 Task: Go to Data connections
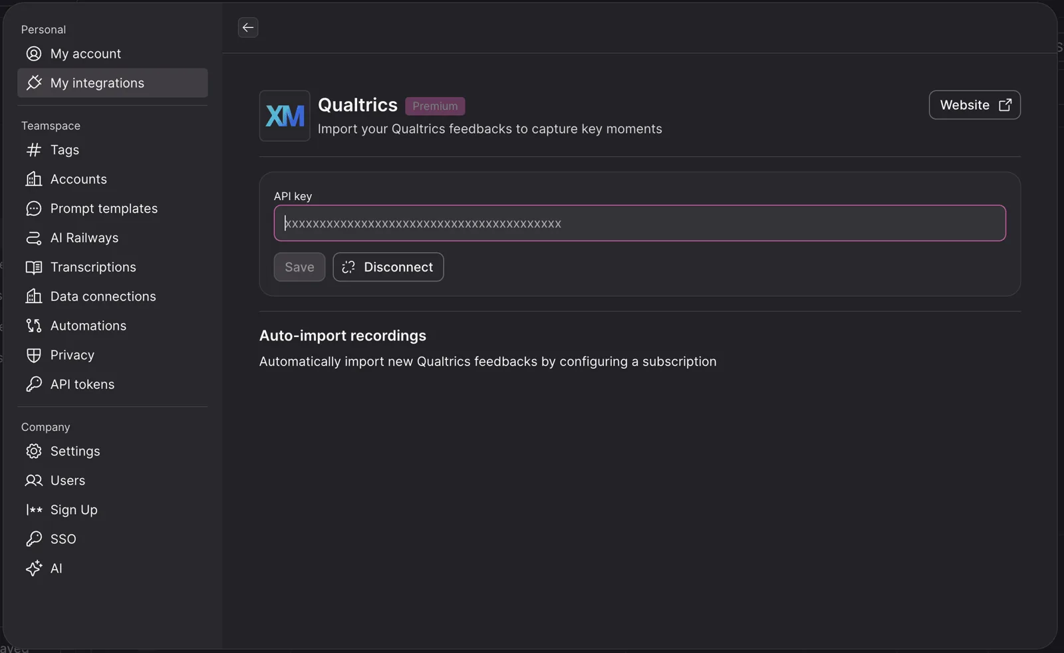(x=112, y=297)
